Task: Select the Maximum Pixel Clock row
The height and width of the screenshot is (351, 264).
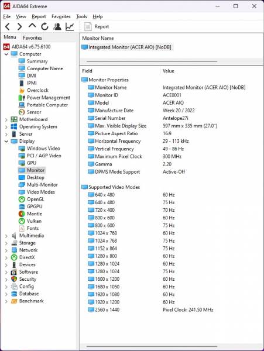Action: [x=172, y=156]
